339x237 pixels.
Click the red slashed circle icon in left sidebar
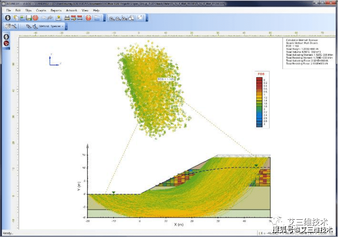click(x=6, y=44)
